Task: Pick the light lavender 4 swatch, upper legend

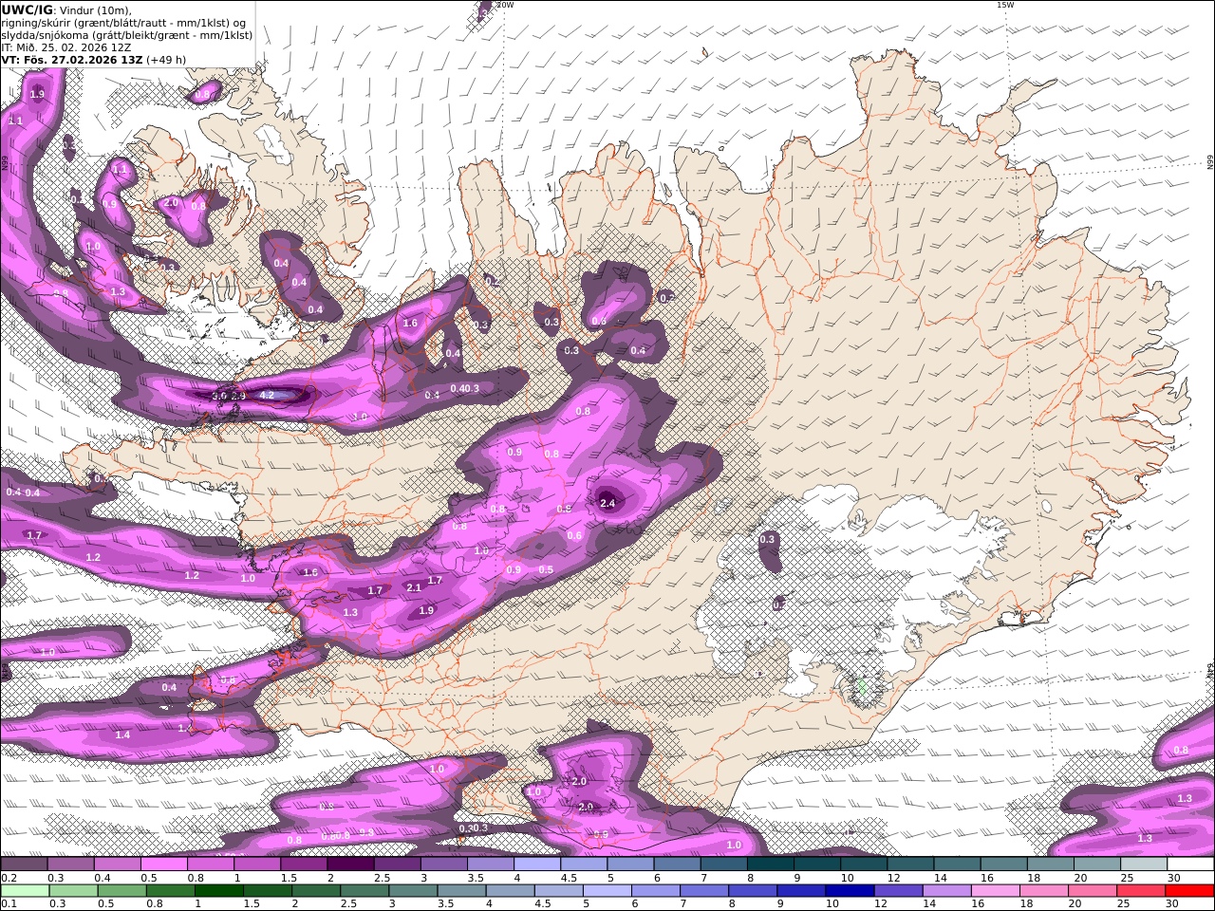Action: coord(536,865)
